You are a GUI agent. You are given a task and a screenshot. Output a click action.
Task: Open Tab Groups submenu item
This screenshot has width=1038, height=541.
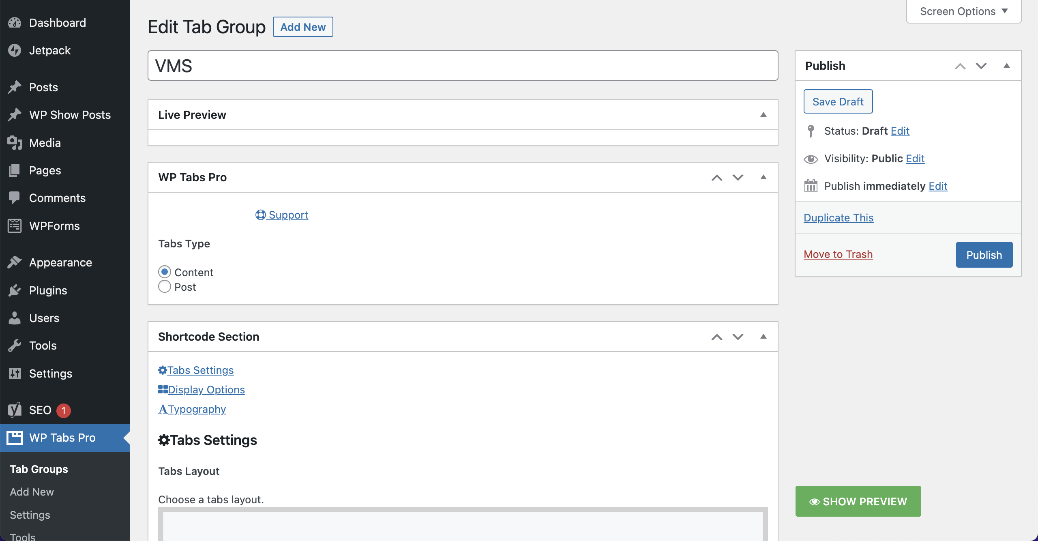pyautogui.click(x=39, y=469)
